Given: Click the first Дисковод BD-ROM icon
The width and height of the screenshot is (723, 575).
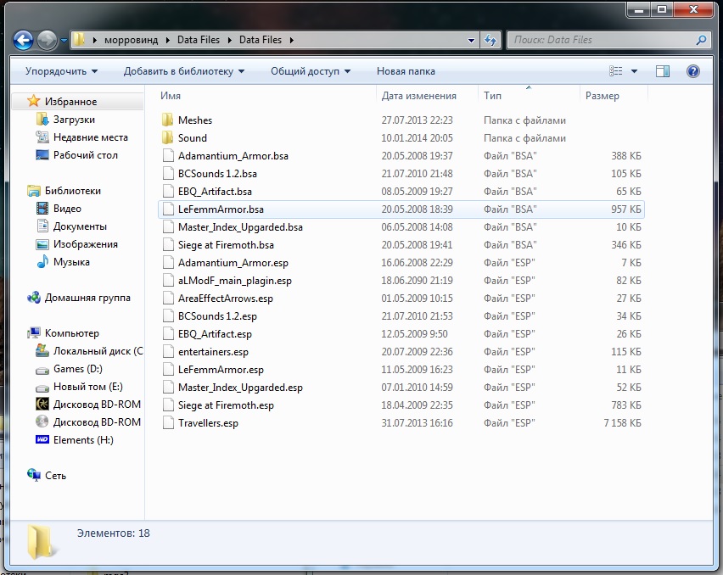Looking at the screenshot, I should coord(42,404).
